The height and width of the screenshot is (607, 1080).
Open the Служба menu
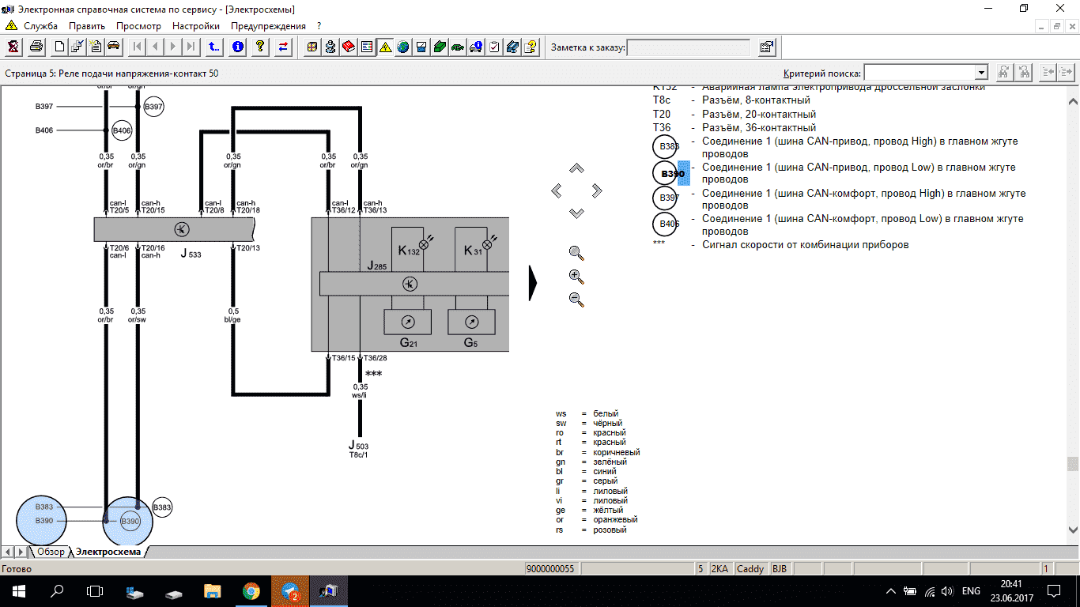point(40,26)
